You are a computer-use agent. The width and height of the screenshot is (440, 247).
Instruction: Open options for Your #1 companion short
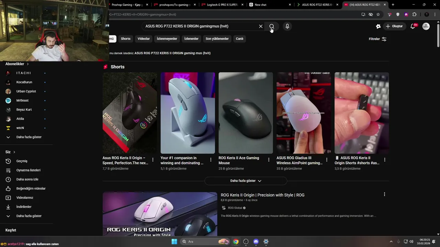[x=211, y=160]
